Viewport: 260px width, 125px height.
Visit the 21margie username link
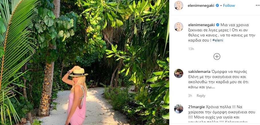tap(196, 106)
